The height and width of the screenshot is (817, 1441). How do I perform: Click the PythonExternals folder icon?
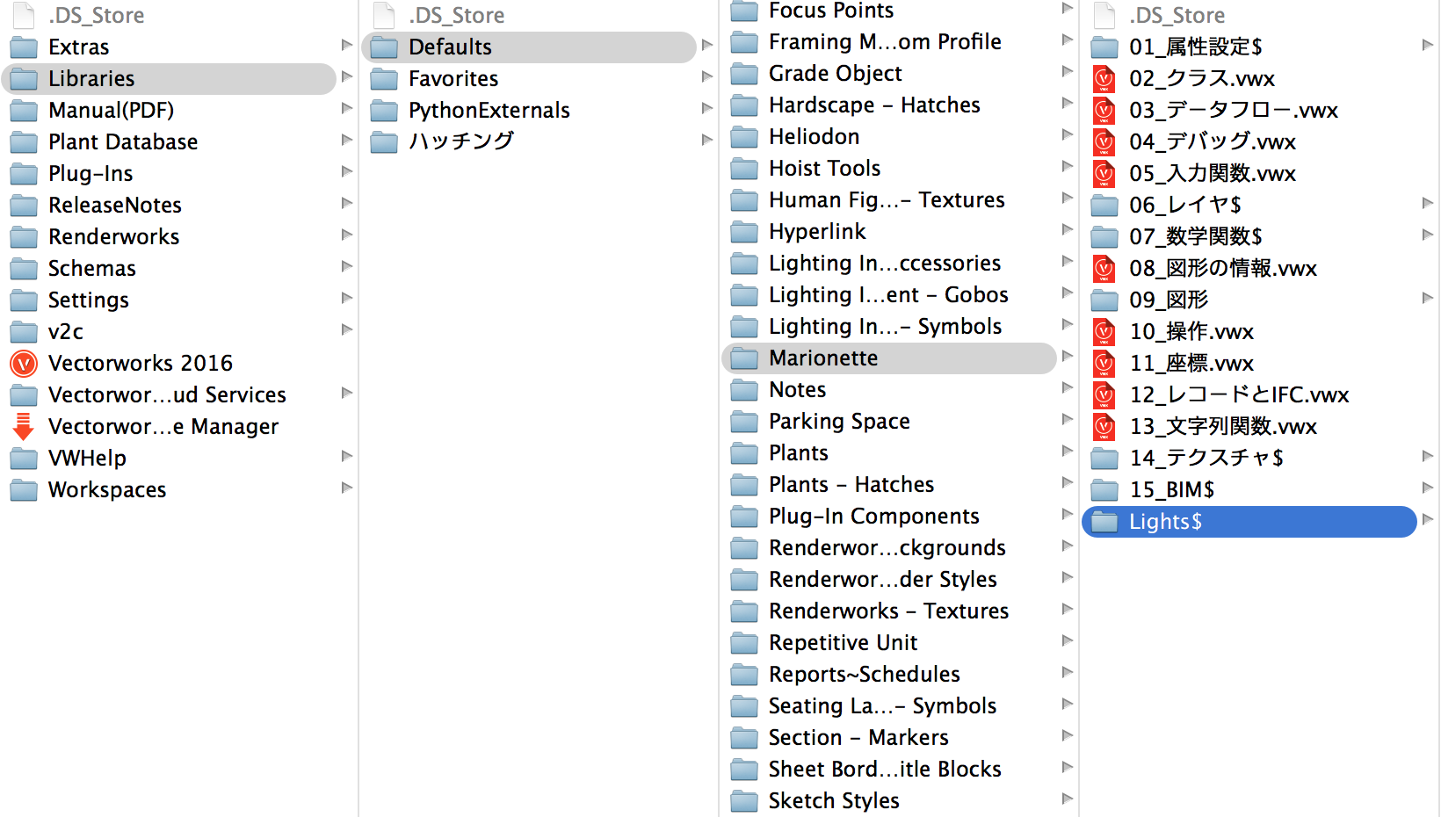(384, 111)
